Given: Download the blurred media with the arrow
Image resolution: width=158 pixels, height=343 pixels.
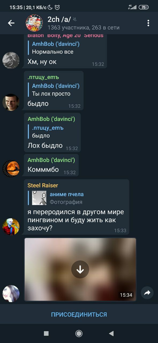Looking at the screenshot, I should [x=80, y=269].
